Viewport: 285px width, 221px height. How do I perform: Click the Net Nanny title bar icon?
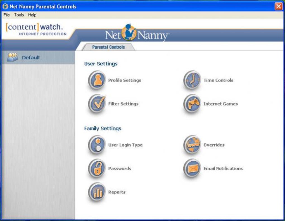point(5,6)
